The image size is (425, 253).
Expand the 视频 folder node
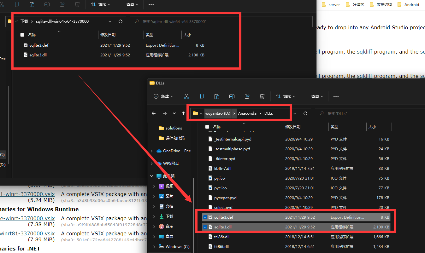click(154, 186)
